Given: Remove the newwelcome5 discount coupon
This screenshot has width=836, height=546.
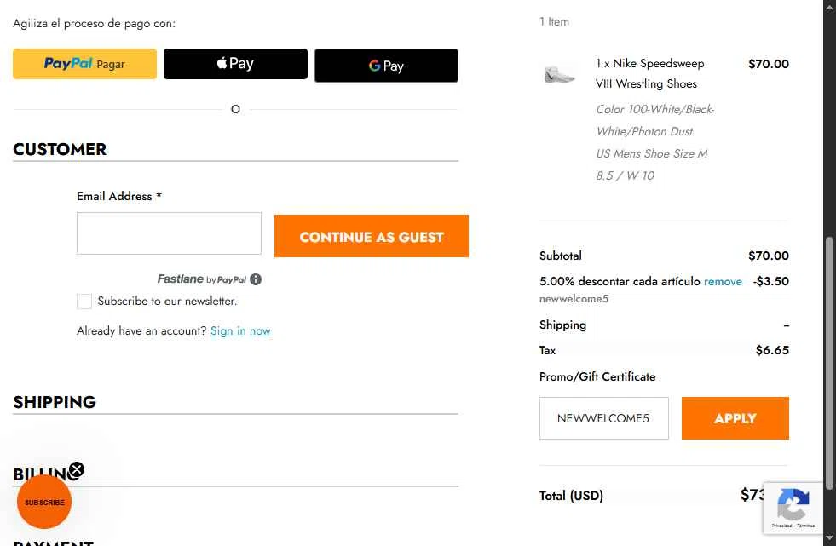Looking at the screenshot, I should (723, 282).
